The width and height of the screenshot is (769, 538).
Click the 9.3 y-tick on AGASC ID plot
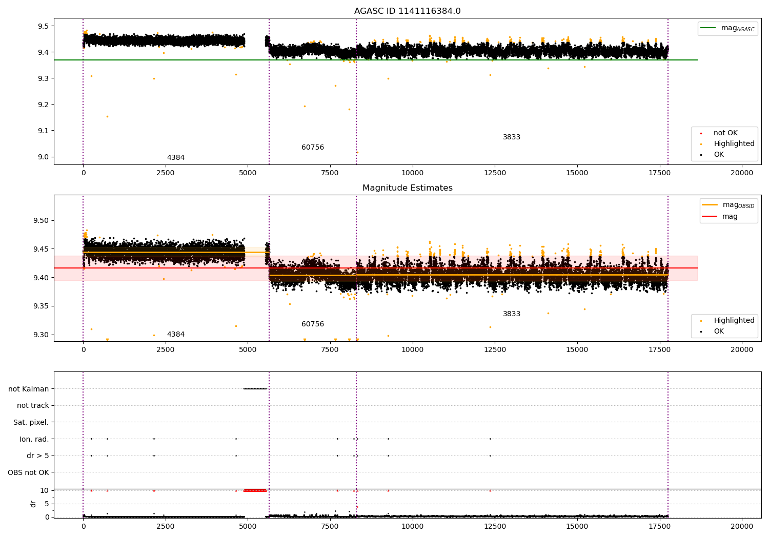coord(44,78)
